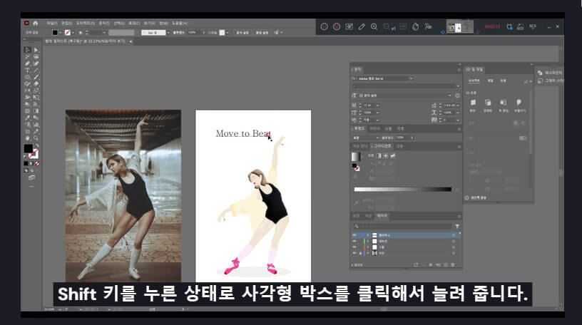Click the 문서 설정 (Document Setup) button
This screenshot has width=582, height=325.
point(242,33)
